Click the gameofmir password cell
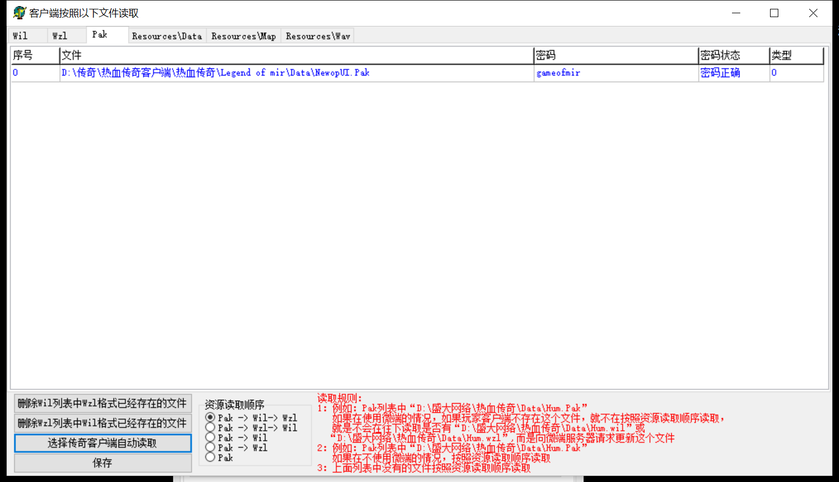The width and height of the screenshot is (839, 482). tap(558, 73)
